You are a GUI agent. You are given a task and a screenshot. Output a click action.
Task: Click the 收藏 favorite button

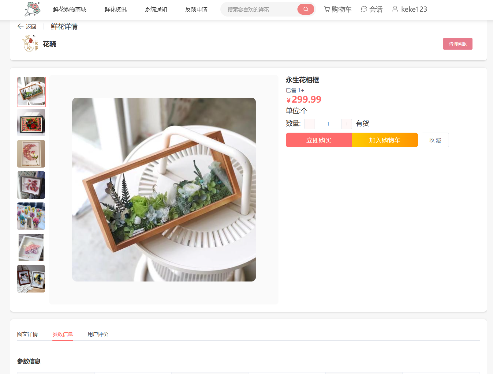[x=435, y=140]
